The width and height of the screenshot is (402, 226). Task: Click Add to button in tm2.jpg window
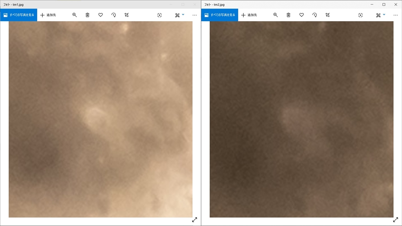[x=249, y=15]
